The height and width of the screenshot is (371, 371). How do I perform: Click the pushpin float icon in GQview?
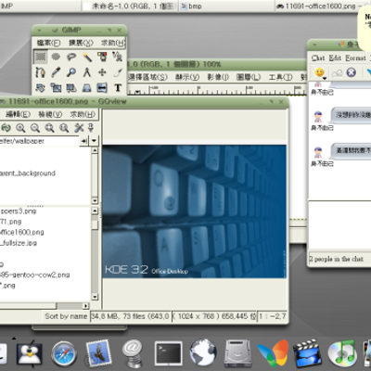point(91,128)
